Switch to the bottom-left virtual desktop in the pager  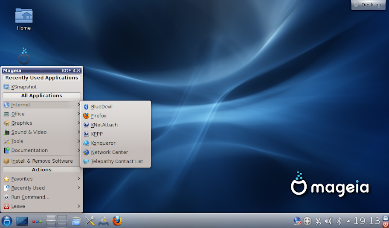pyautogui.click(x=51, y=224)
